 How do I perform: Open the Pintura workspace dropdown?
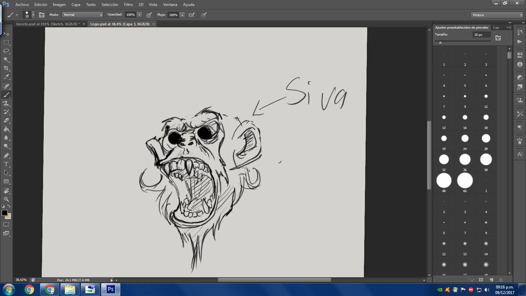pyautogui.click(x=497, y=15)
